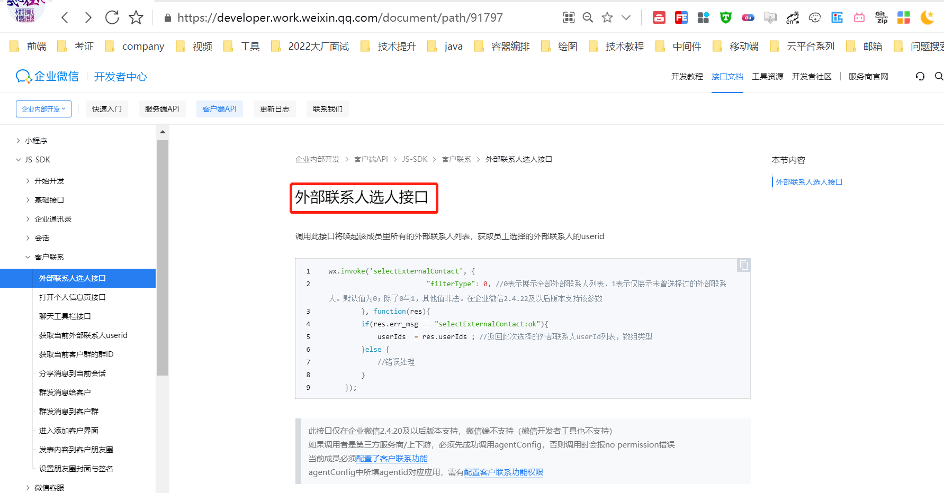The width and height of the screenshot is (944, 493).
Task: Click the 企业微信 logo in the header
Action: (47, 76)
